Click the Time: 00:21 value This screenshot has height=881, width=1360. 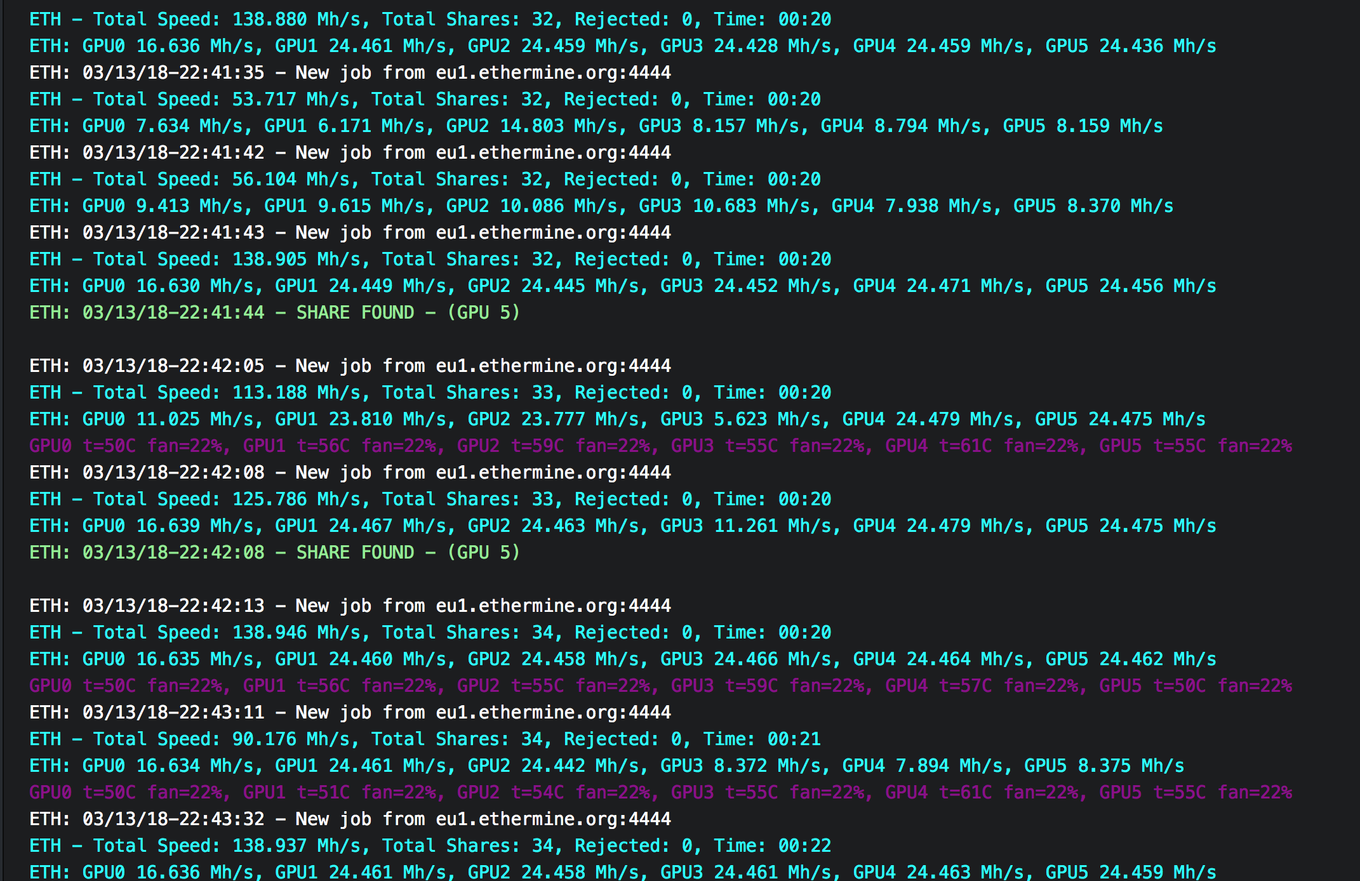(x=762, y=739)
